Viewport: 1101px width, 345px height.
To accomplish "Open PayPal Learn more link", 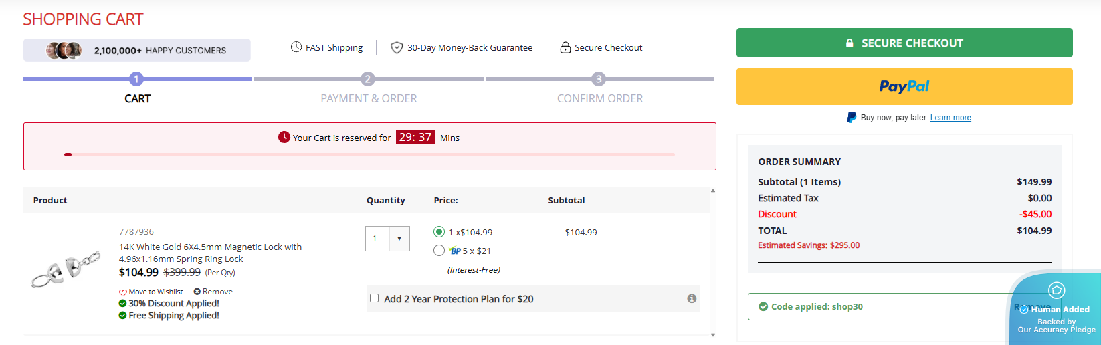I will [x=950, y=118].
